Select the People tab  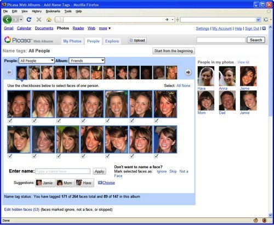pos(93,41)
